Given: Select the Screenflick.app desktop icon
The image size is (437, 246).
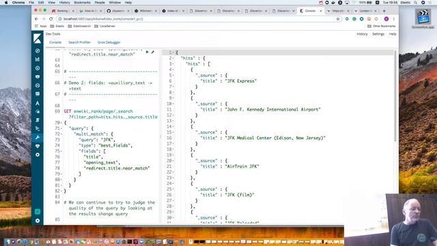Looking at the screenshot, I should pyautogui.click(x=423, y=18).
